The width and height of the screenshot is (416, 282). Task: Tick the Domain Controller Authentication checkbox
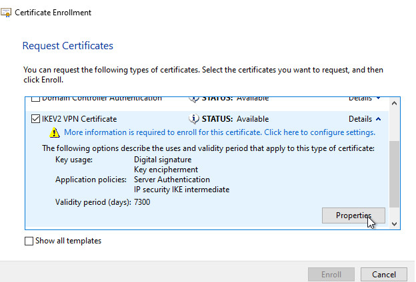coord(35,98)
